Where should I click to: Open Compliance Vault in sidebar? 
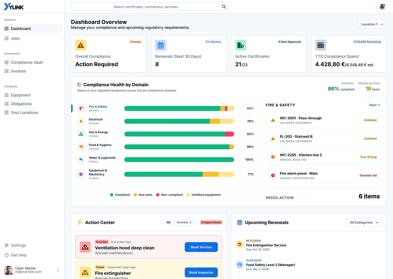pyautogui.click(x=32, y=62)
